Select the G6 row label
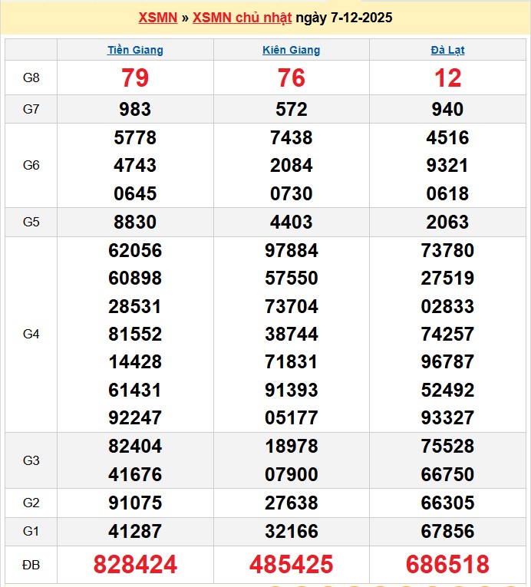 [x=31, y=165]
